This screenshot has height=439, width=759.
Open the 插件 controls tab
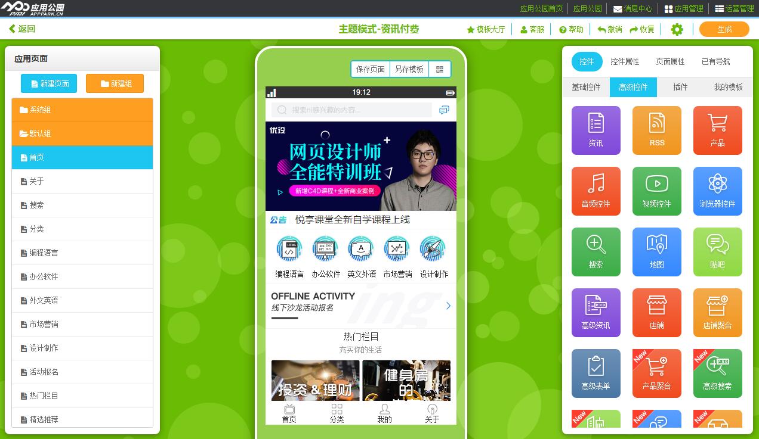pyautogui.click(x=680, y=87)
